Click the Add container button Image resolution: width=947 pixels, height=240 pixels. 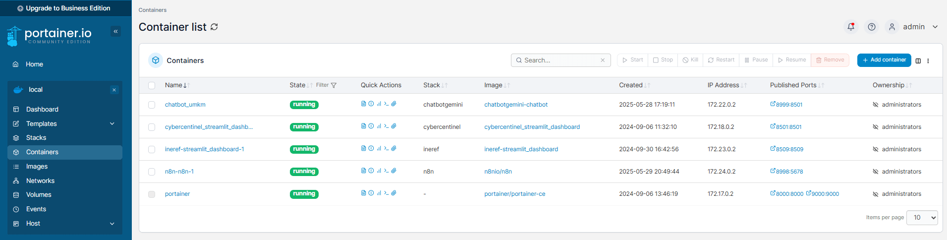point(884,60)
